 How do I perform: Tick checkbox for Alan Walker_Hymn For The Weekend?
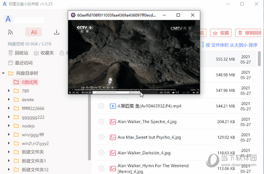click(x=101, y=168)
